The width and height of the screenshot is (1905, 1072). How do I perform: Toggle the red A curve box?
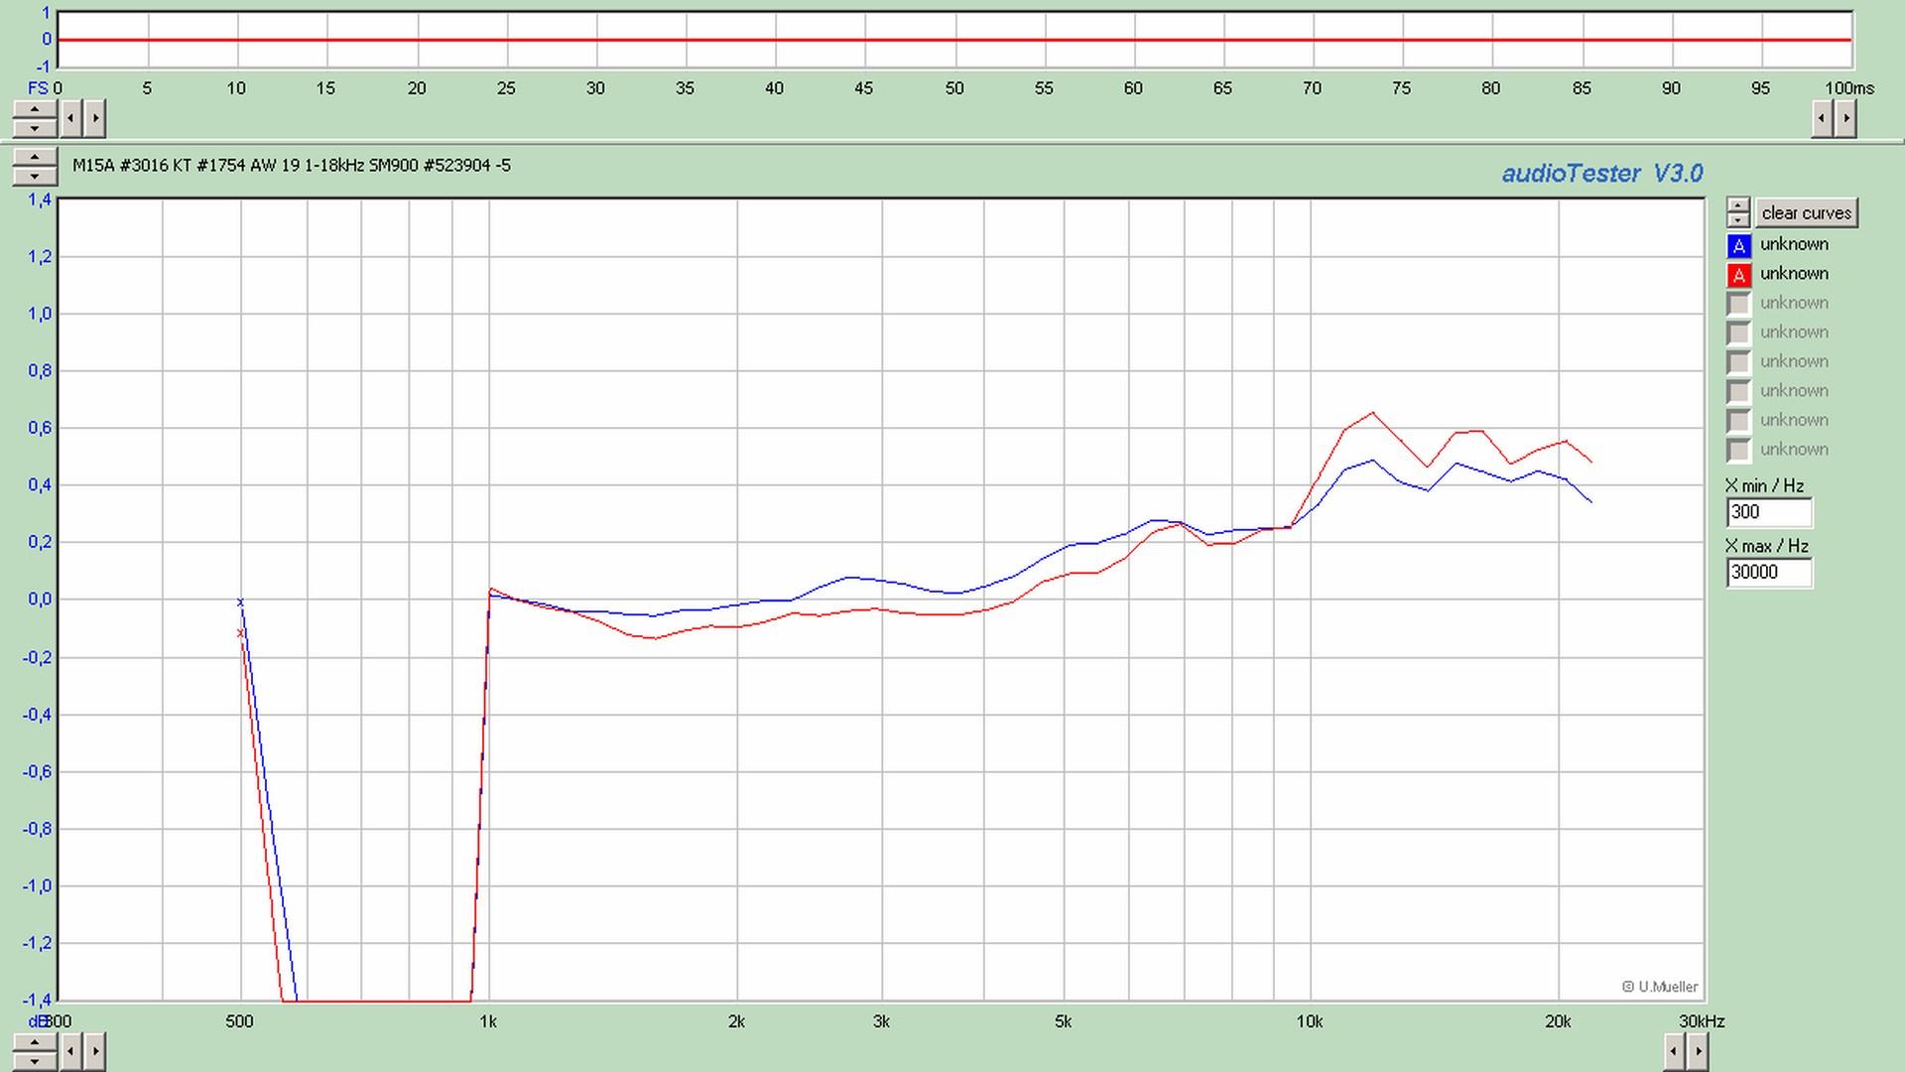1738,275
